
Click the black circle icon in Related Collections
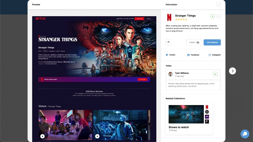tap(207, 112)
